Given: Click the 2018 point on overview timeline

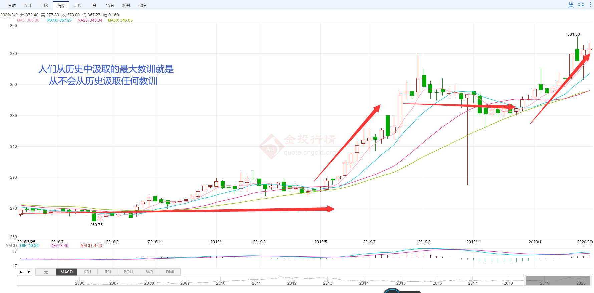Looking at the screenshot, I should tap(508, 283).
